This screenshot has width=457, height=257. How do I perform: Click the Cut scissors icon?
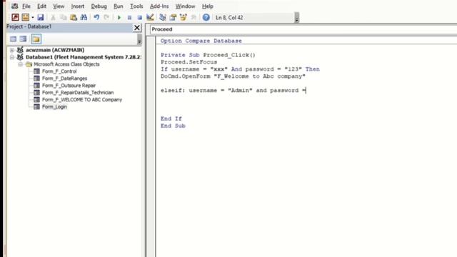[53, 17]
